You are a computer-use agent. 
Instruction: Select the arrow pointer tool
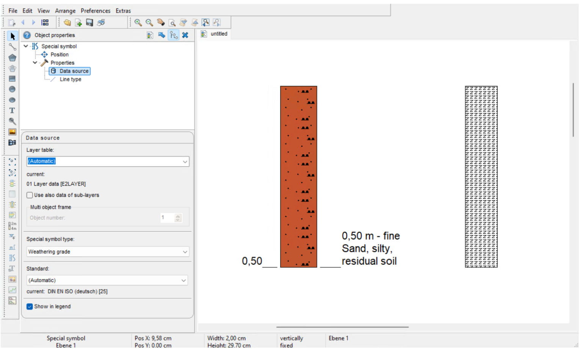click(x=13, y=36)
